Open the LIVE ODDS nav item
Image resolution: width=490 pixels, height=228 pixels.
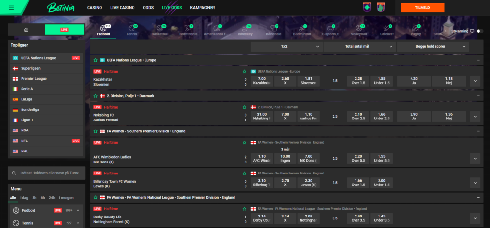(x=172, y=8)
